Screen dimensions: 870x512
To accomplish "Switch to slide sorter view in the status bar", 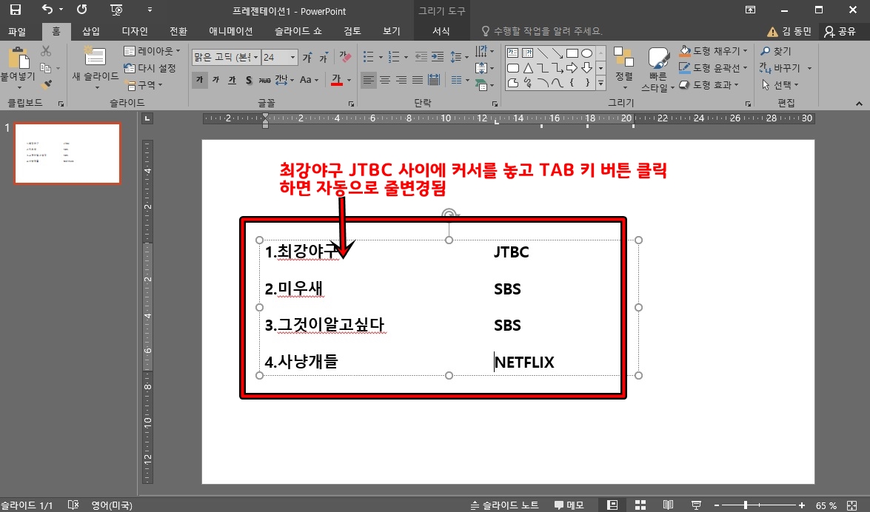I will click(640, 505).
